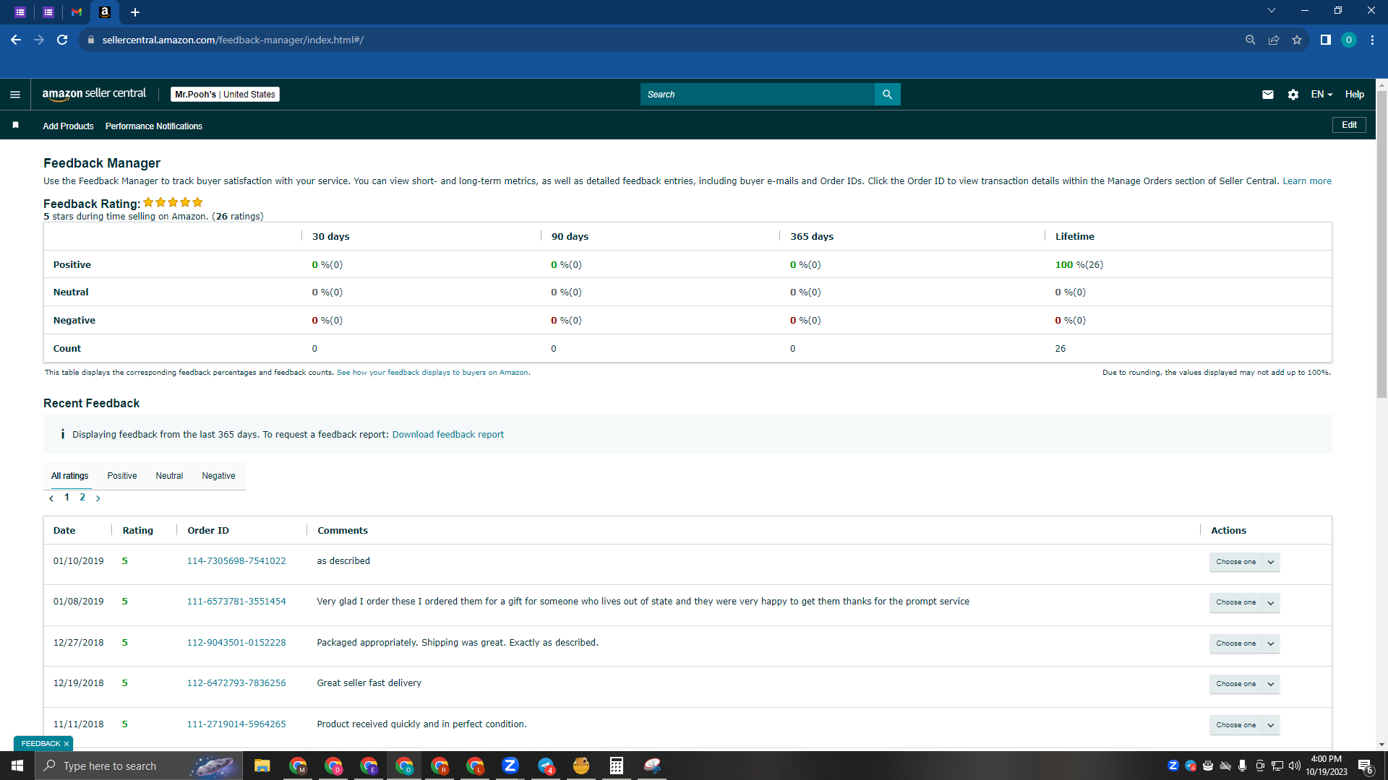The height and width of the screenshot is (780, 1388).
Task: Open the Windows Start menu
Action: click(x=17, y=766)
